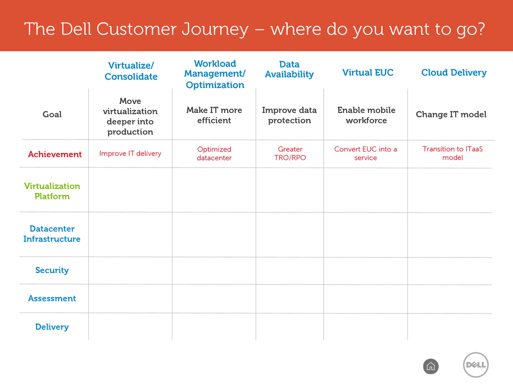Select the Datacenter Infrastructure row label
513x384 pixels.
click(52, 234)
